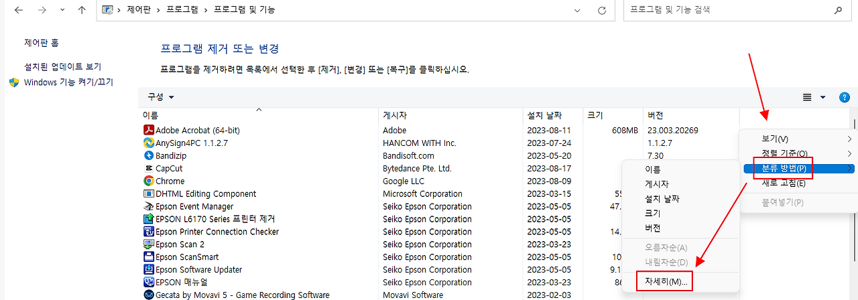This screenshot has height=300, width=858.
Task: Open the blue help icon
Action: (x=845, y=98)
